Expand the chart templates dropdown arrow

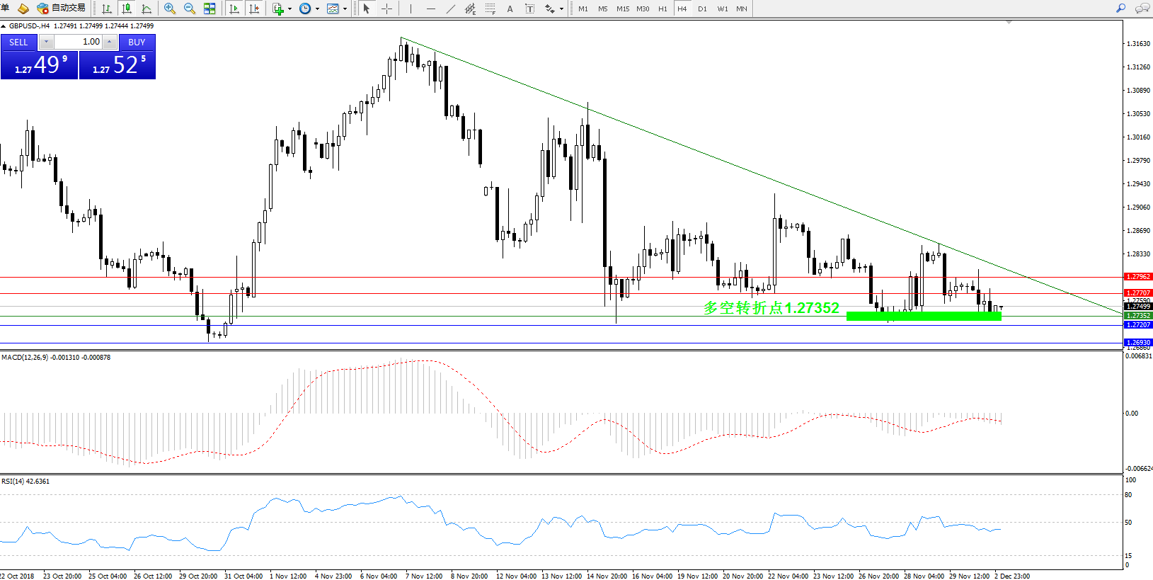coord(345,9)
